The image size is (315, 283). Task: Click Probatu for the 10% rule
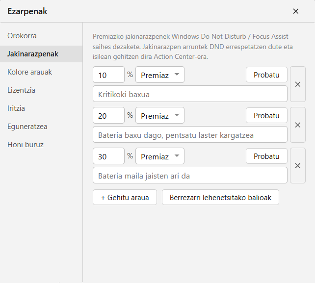tap(266, 75)
